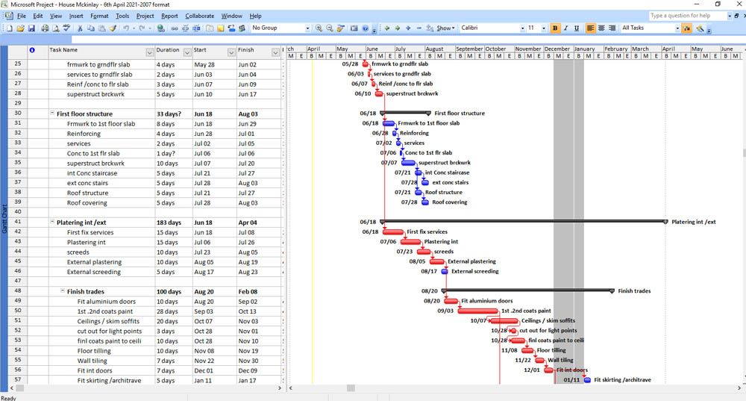Link the selected tasks

point(175,28)
